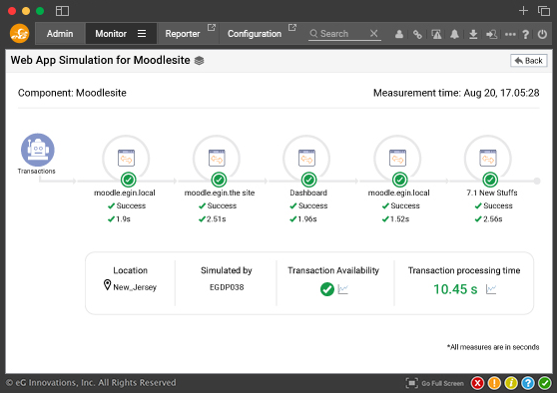Click the download toolbar icon
557x393 pixels.
pyautogui.click(x=473, y=34)
